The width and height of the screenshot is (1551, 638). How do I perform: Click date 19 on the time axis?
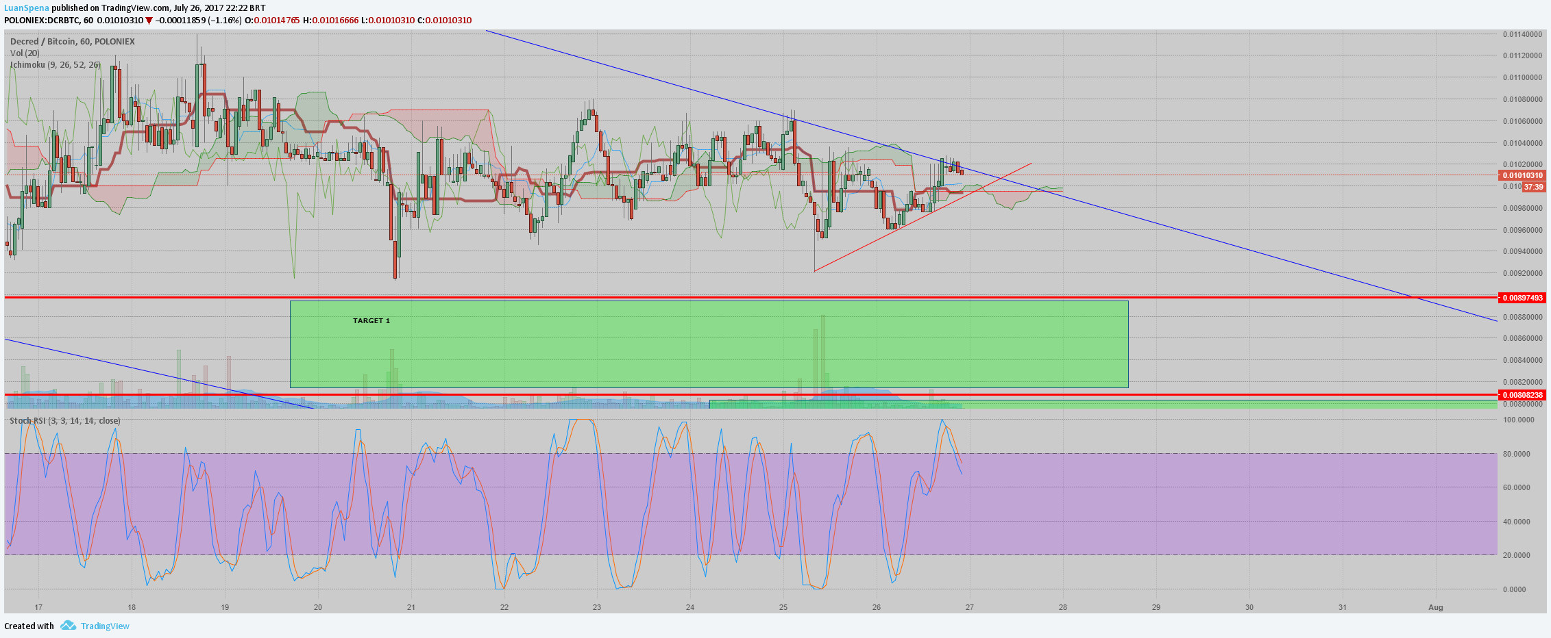(x=225, y=607)
